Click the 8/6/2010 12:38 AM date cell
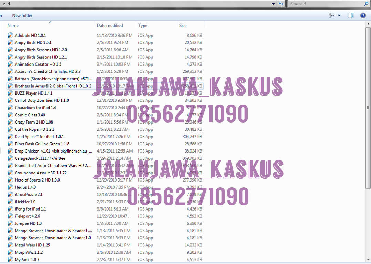 114,252
